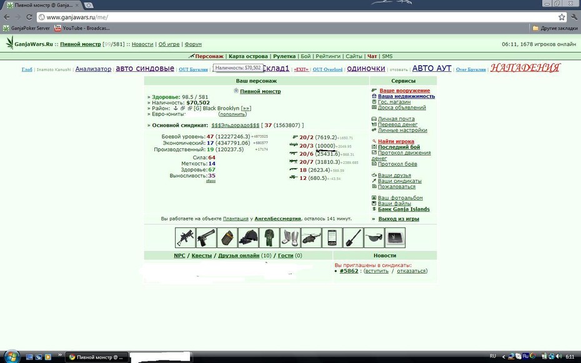Screen dimensions: 581x363
Task: Open the green camouflage suit item
Action: tap(269, 237)
